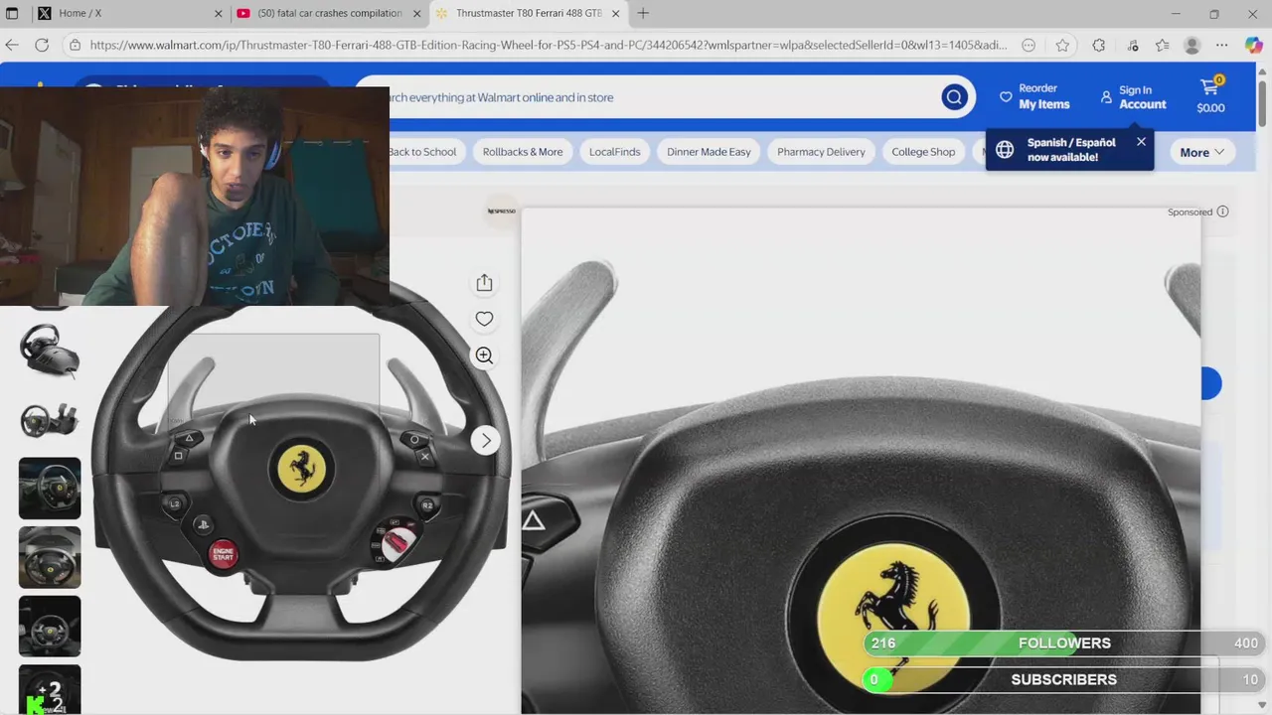This screenshot has height=715, width=1272.
Task: Open Sign In Account menu
Action: coord(1133,97)
